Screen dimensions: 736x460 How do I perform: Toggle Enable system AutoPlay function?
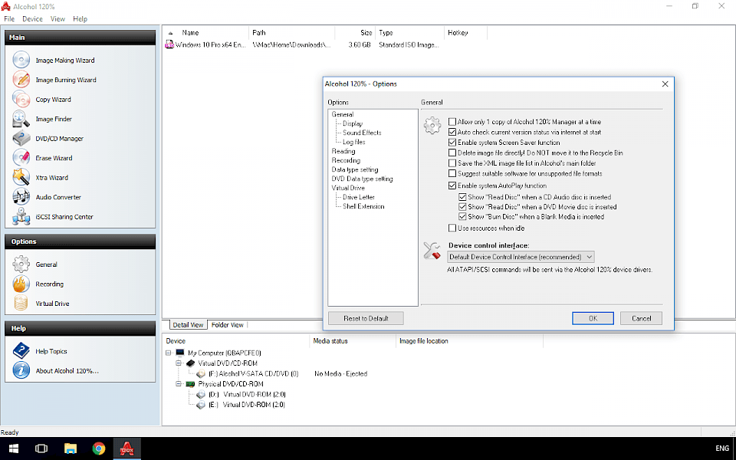452,186
